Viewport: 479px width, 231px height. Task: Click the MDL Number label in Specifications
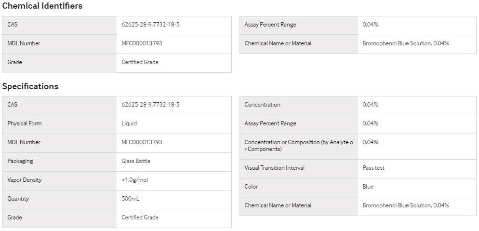coord(24,142)
